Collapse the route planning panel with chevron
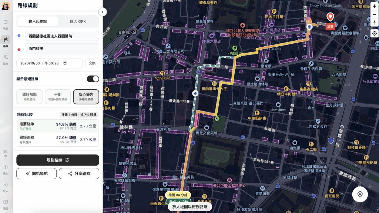 point(103,12)
